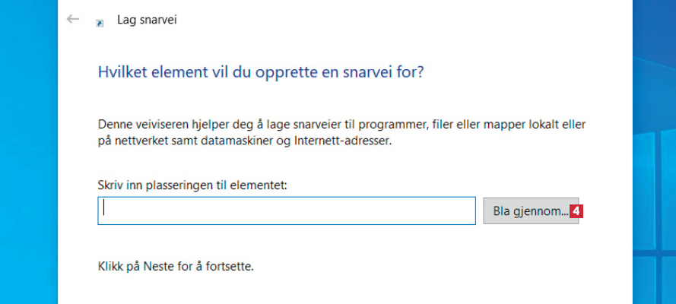Focus the element location text field
Screen dimensions: 676x304
287,211
